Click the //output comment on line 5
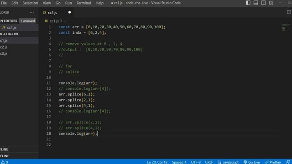The height and width of the screenshot is (164, 292). [100, 50]
